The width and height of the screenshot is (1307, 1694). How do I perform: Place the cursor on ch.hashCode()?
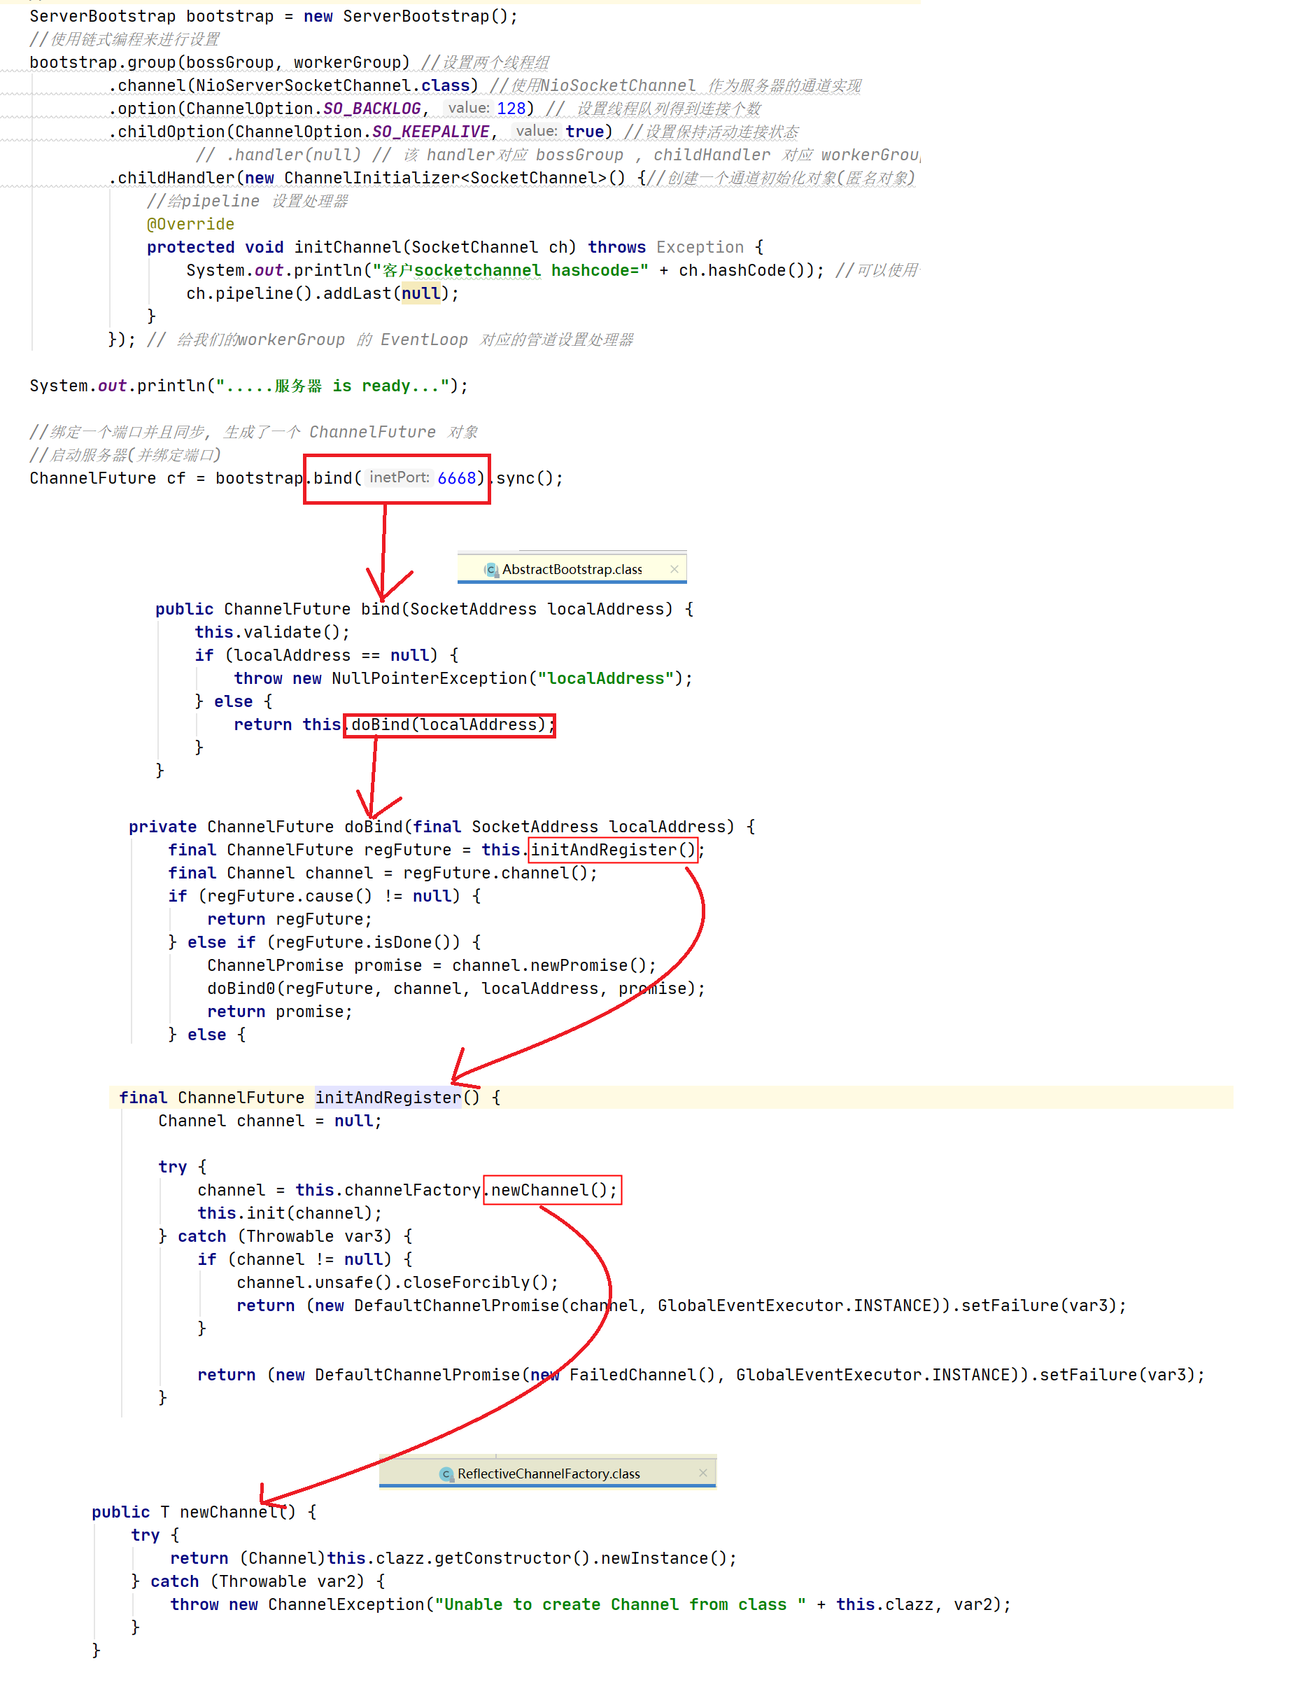(x=747, y=270)
